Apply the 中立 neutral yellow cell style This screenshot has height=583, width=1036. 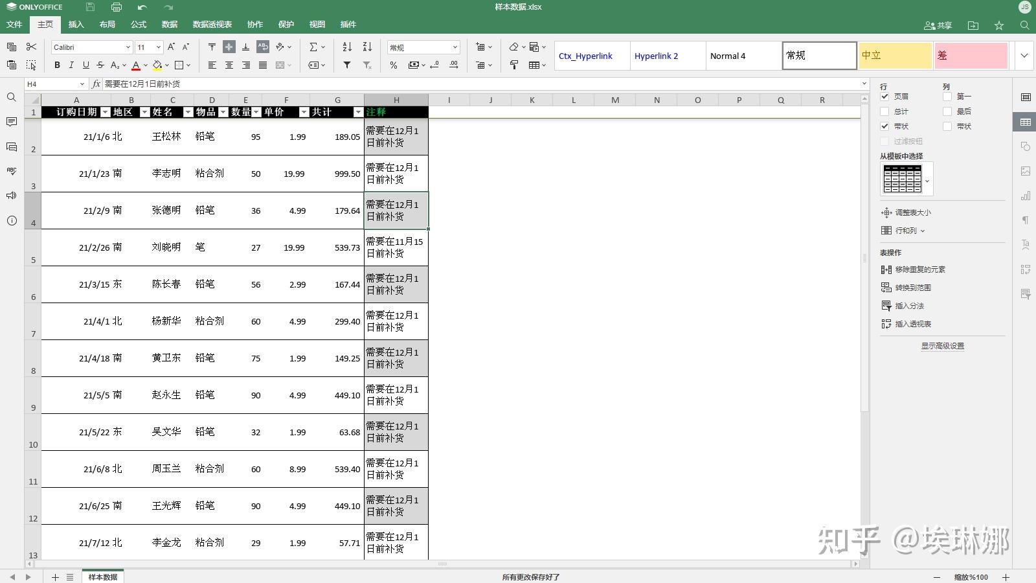[x=895, y=56]
